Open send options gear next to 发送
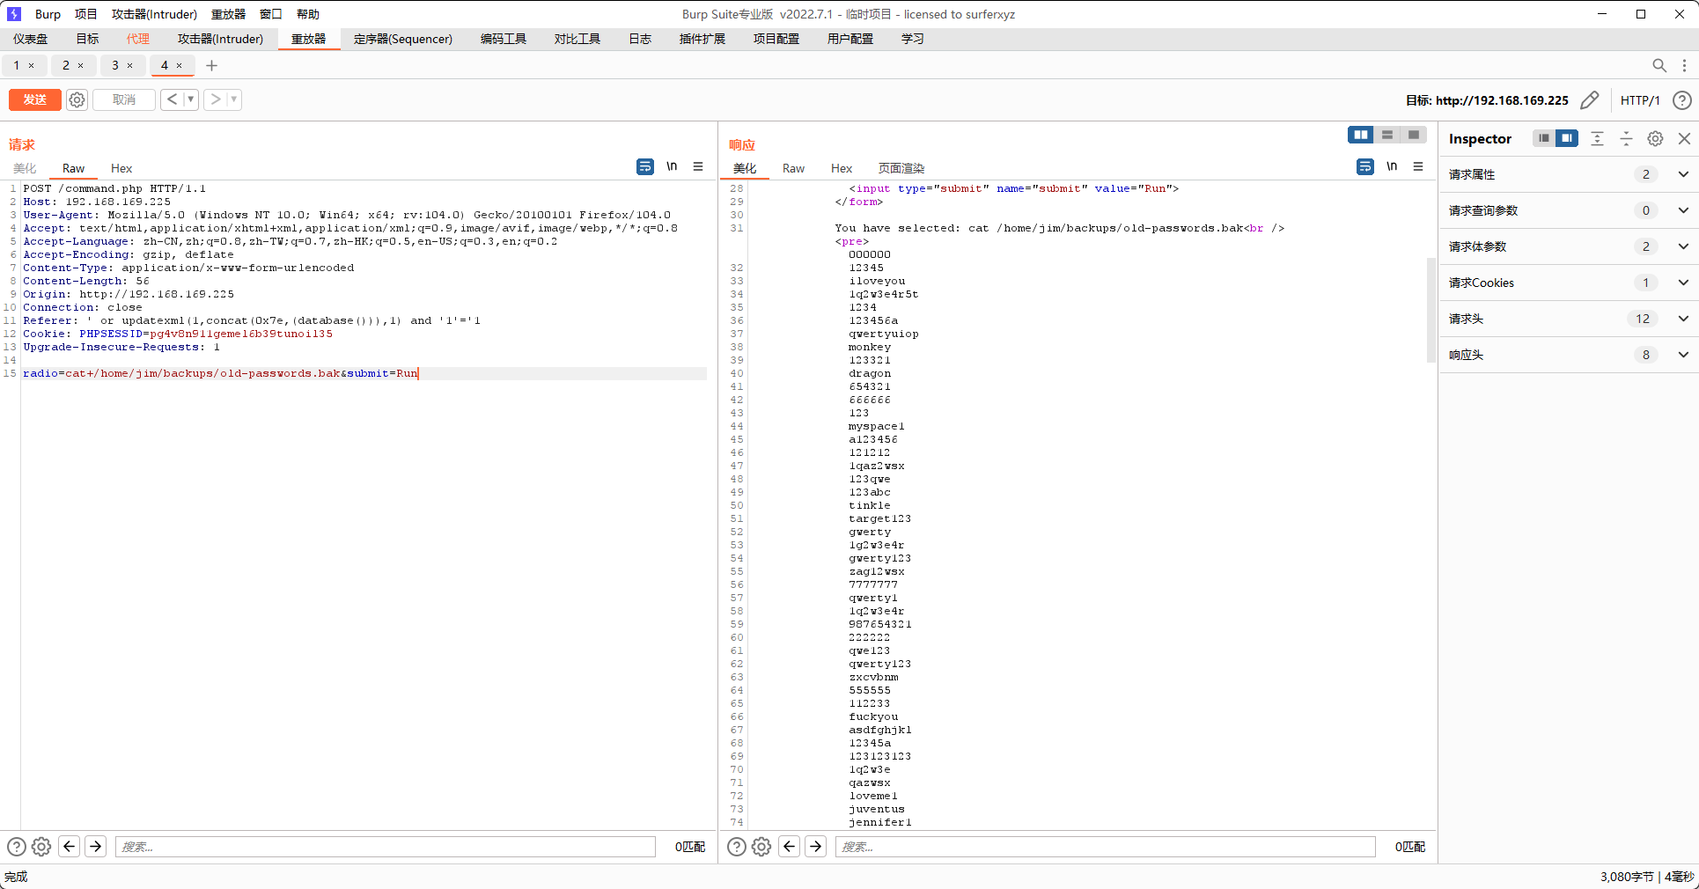Image resolution: width=1699 pixels, height=889 pixels. tap(77, 99)
